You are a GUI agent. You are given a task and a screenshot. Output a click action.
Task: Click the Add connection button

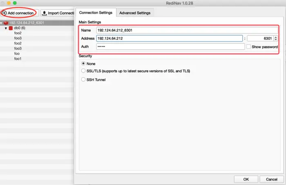tap(19, 13)
